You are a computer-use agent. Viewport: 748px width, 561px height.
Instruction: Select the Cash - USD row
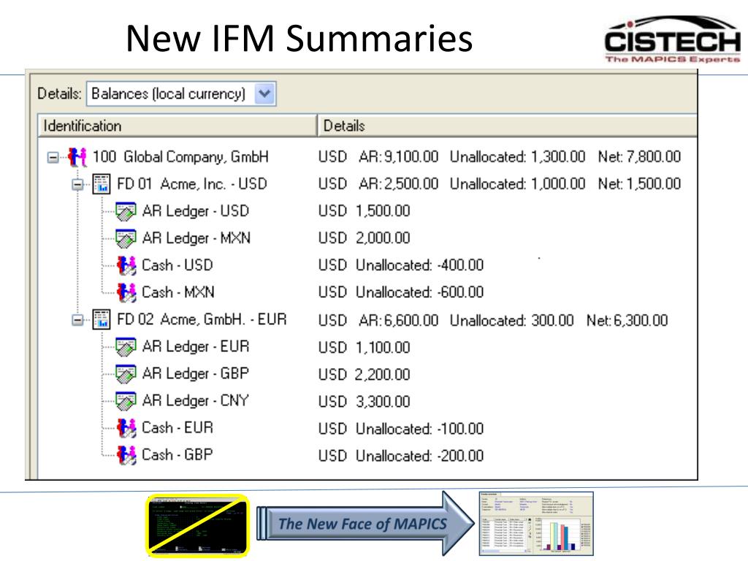(367, 265)
